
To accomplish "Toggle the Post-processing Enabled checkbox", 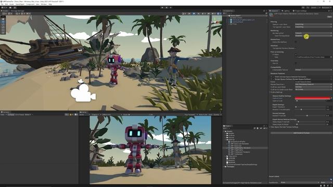I will 296,55.
